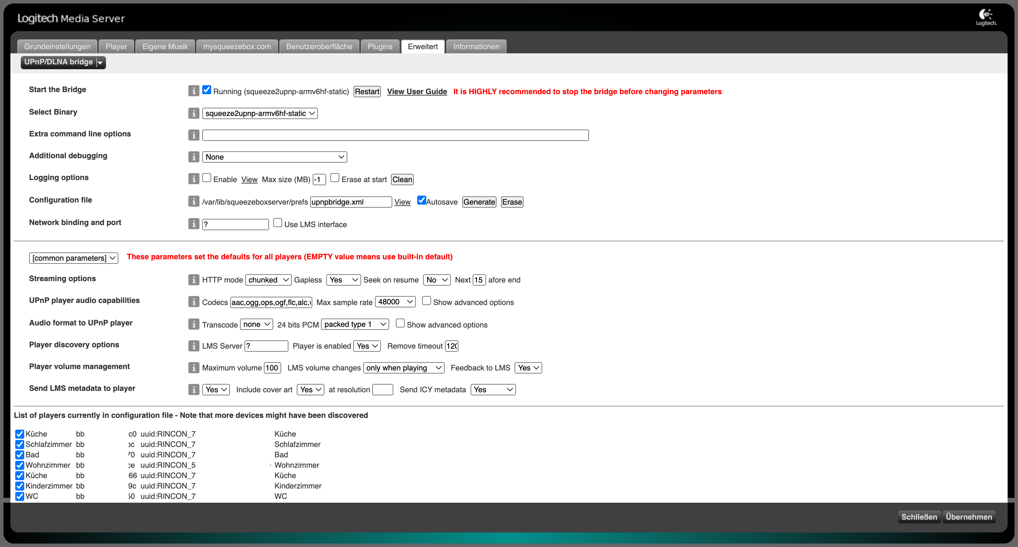Click info icon for Send LMS metadata to player
The width and height of the screenshot is (1018, 547).
point(194,389)
